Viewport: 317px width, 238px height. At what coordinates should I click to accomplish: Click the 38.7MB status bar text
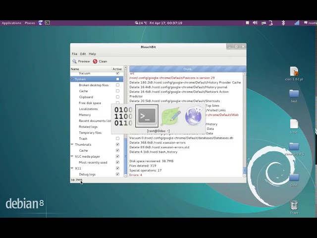tap(76, 180)
